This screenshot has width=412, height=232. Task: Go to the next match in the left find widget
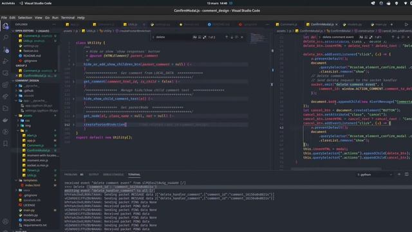click(232, 37)
